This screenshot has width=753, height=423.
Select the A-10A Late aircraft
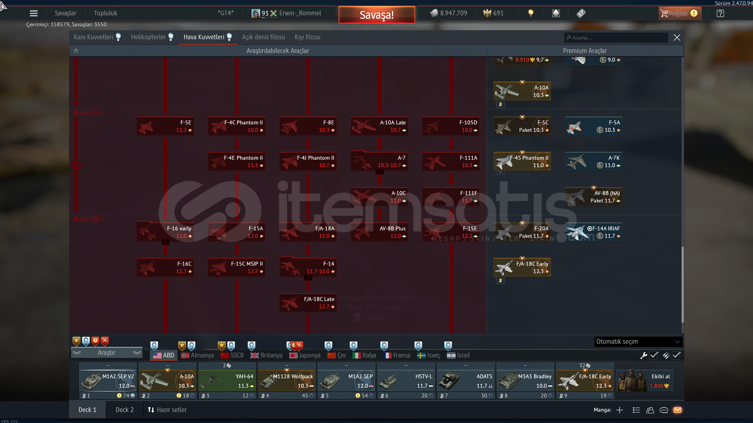[379, 126]
